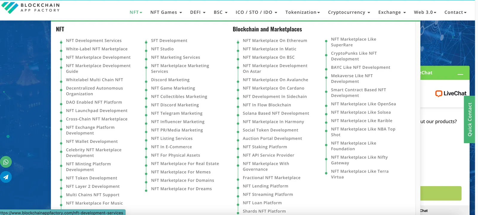The width and height of the screenshot is (478, 215).
Task: Open NFT Development Services link
Action: pyautogui.click(x=94, y=41)
